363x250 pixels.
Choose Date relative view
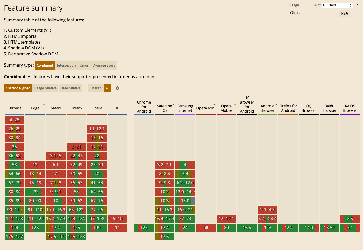pos(71,88)
